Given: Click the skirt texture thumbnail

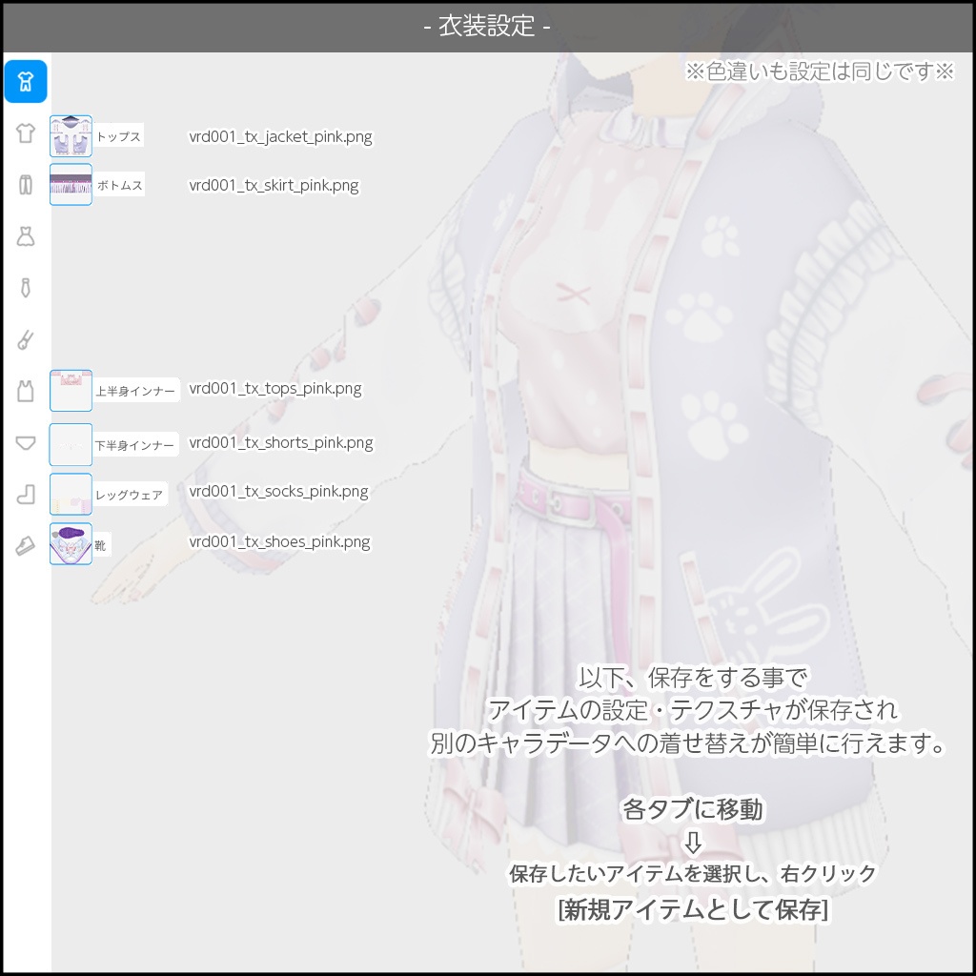Looking at the screenshot, I should (71, 184).
